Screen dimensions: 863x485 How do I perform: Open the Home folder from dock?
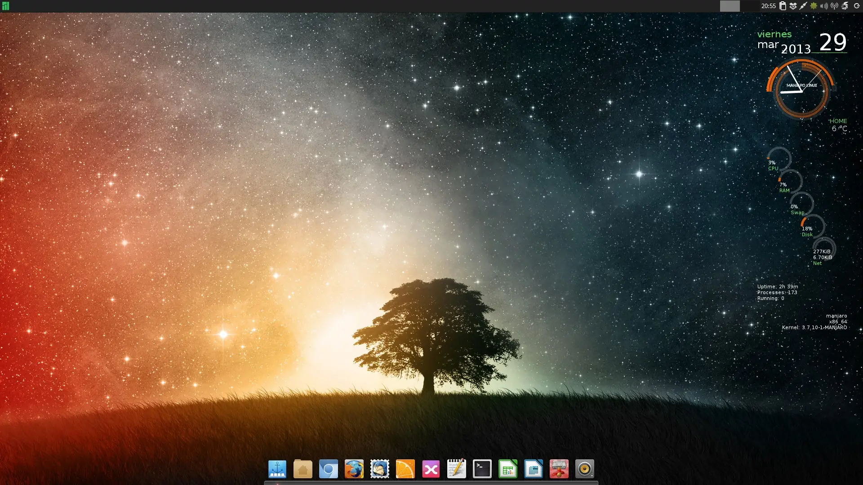(x=302, y=469)
